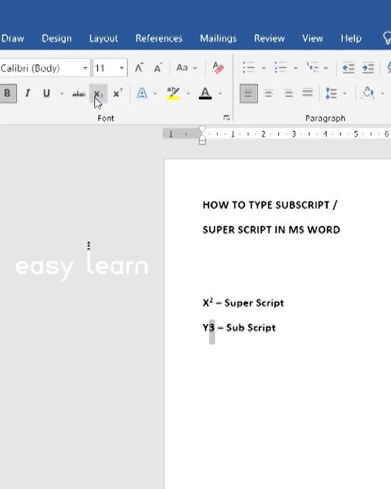Click Numbering list icon

(x=281, y=67)
